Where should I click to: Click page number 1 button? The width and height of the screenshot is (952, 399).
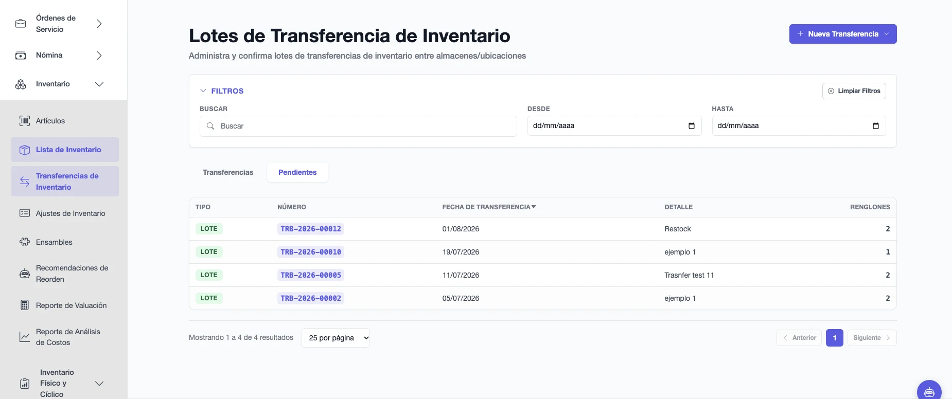[835, 338]
